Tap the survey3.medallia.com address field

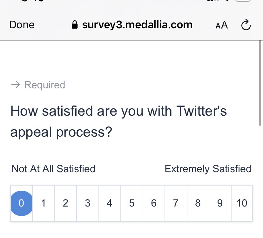tap(132, 25)
